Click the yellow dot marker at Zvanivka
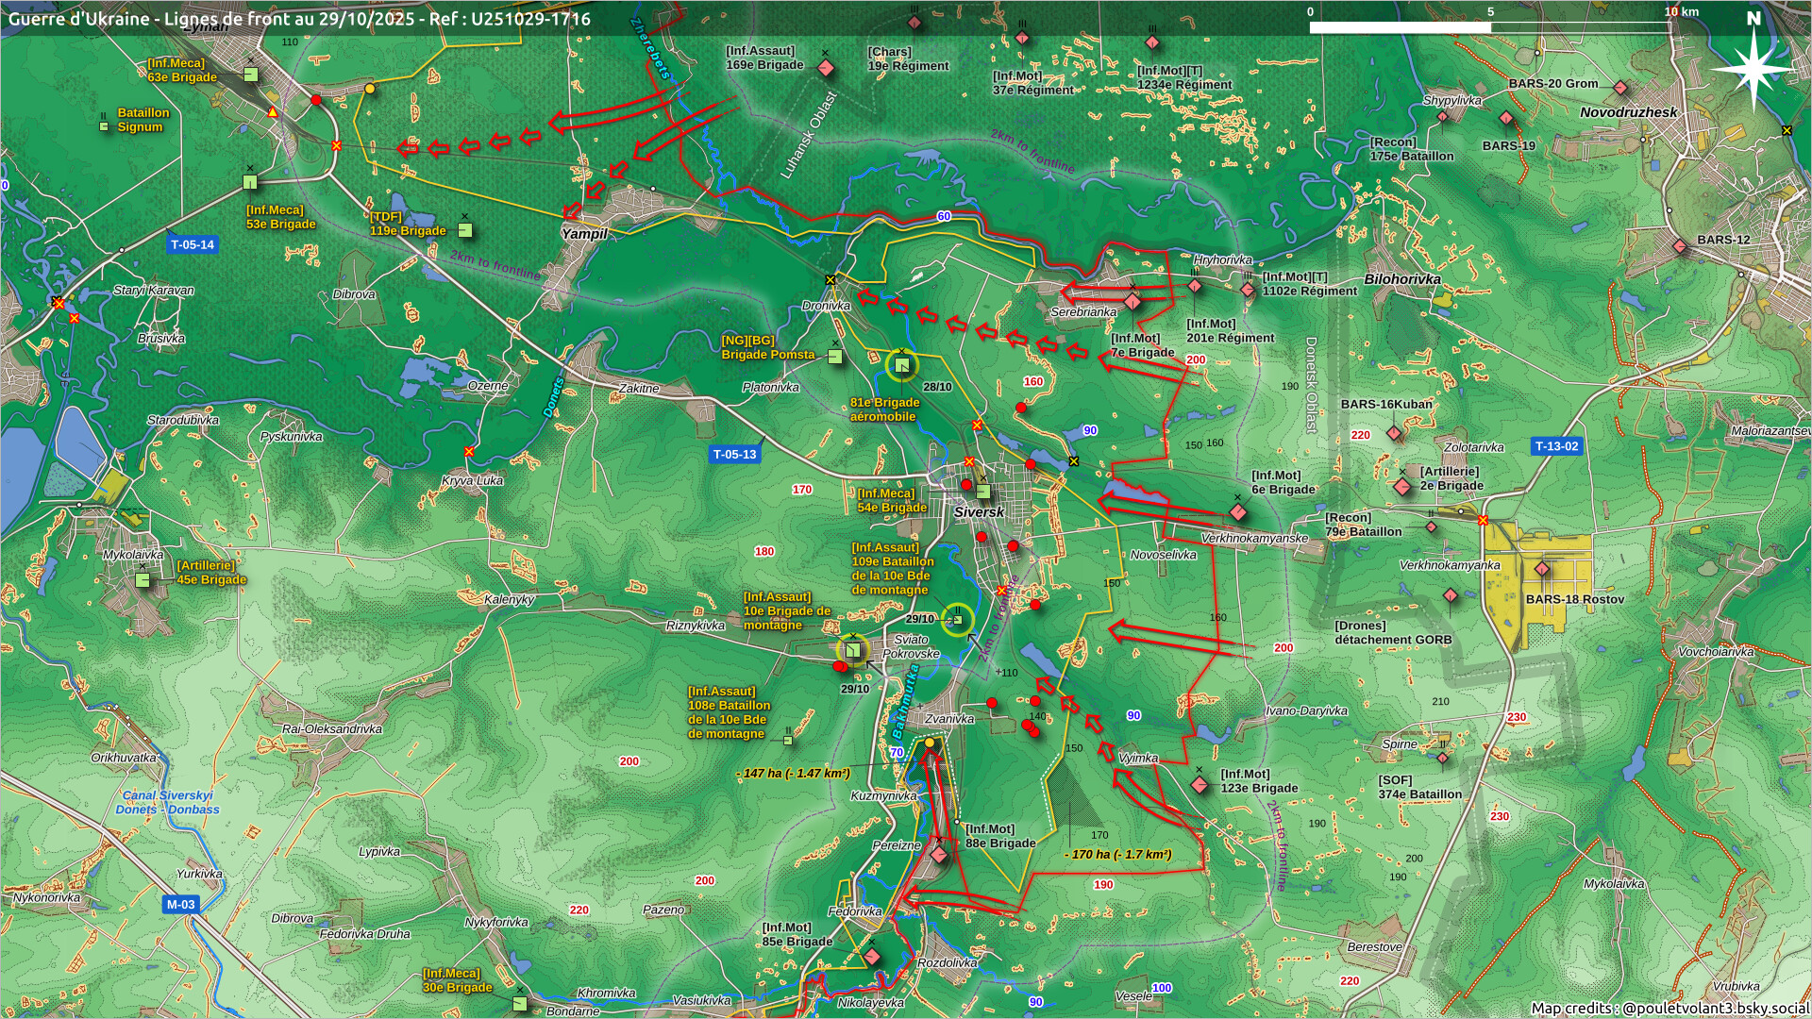Screen dimensions: 1812x1019 [930, 743]
